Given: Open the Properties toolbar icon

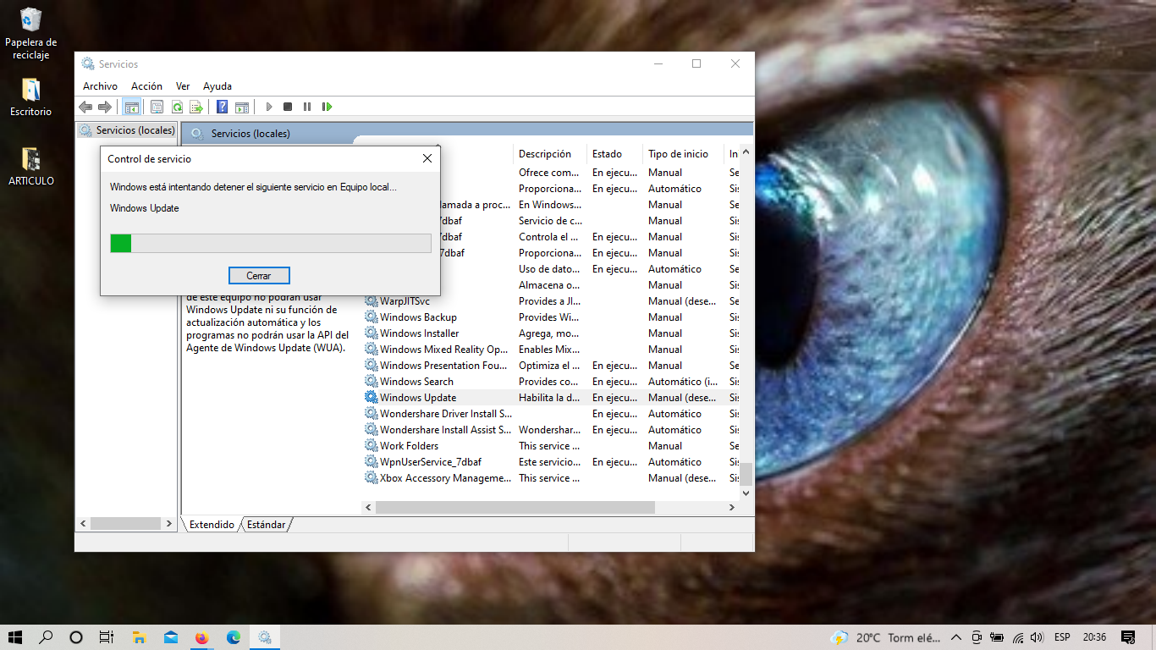Looking at the screenshot, I should coord(157,107).
